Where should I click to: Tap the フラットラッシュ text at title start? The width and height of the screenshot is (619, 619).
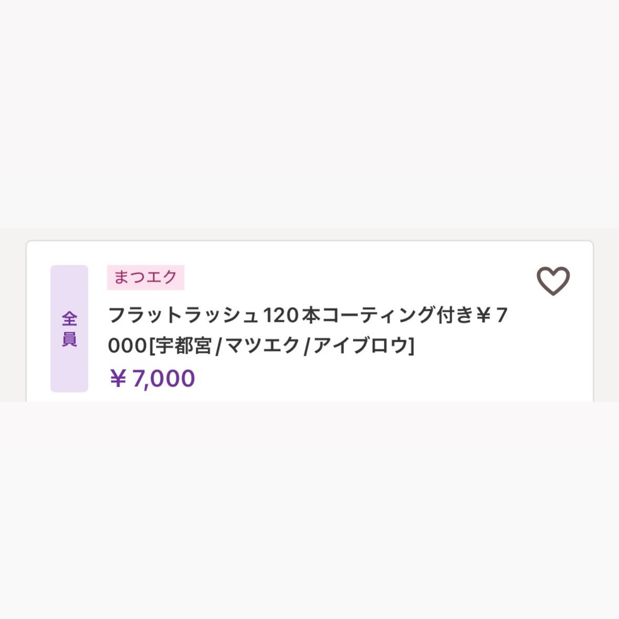click(x=184, y=315)
